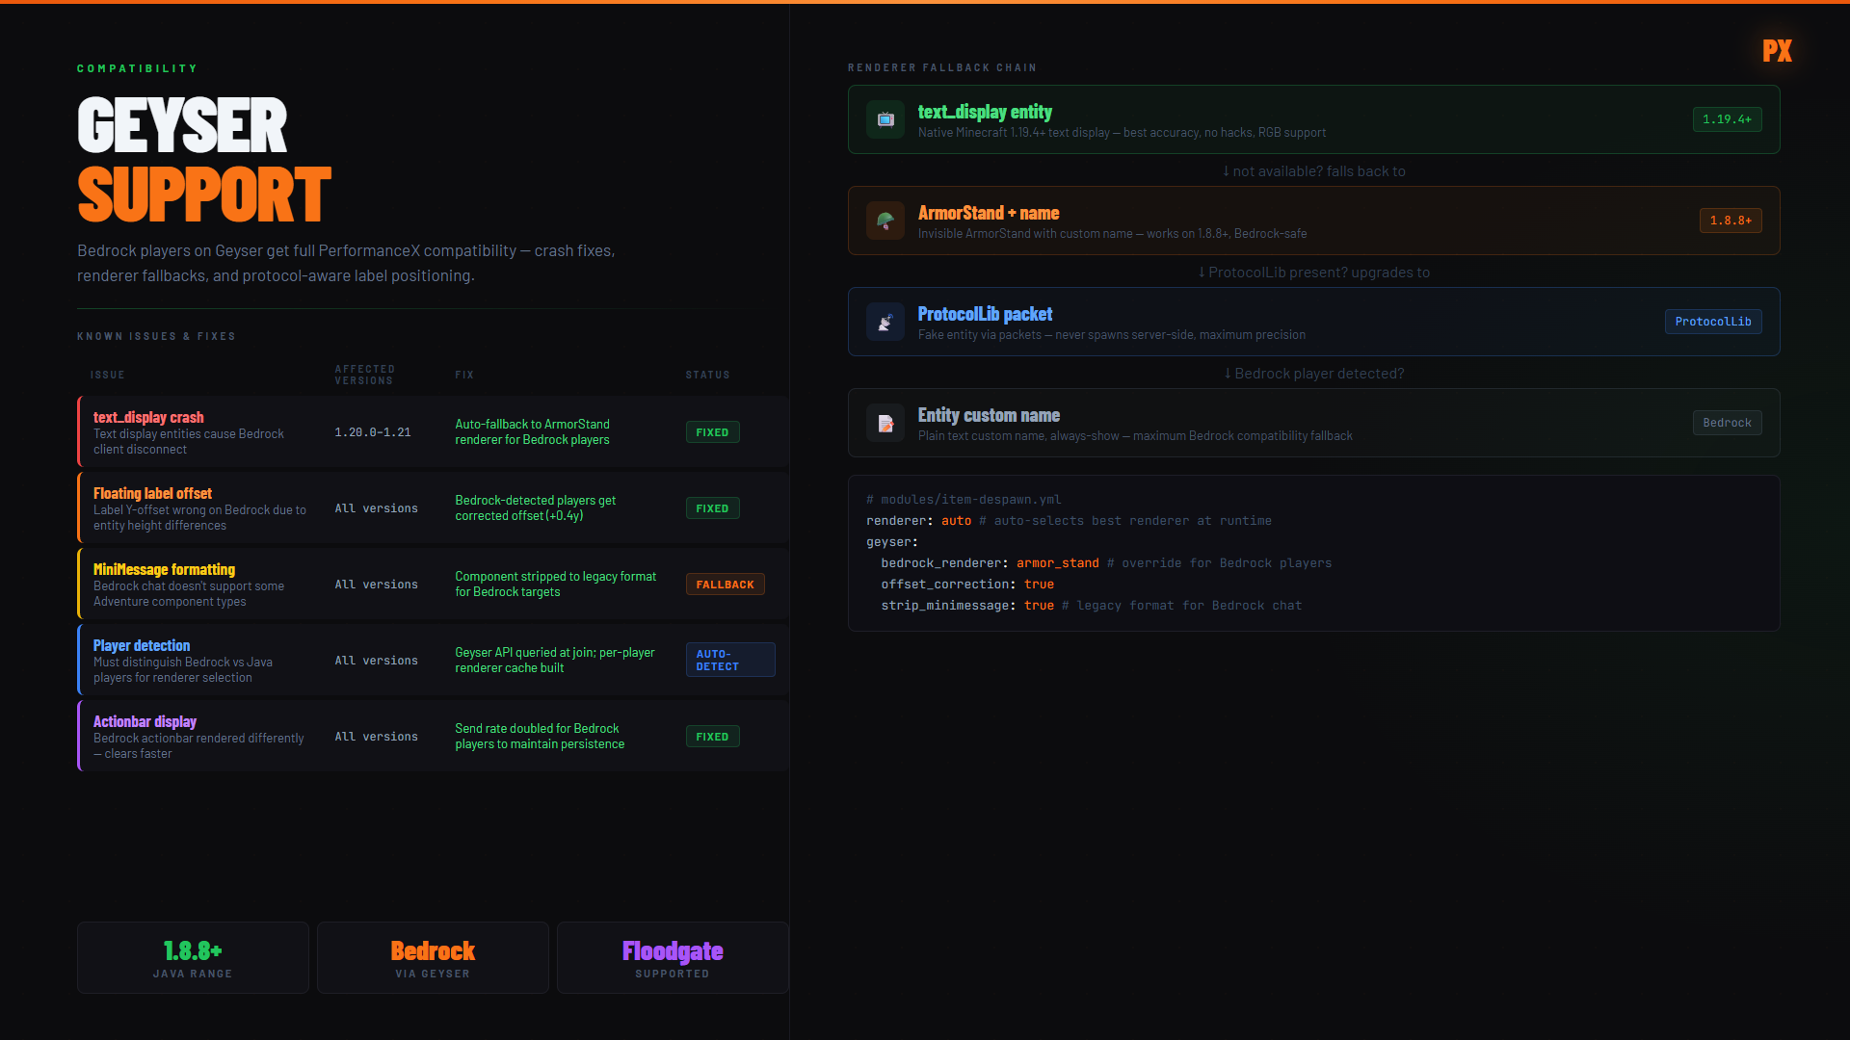Screen dimensions: 1850x1040
Task: Click 'Bedrock players on Geyser' intro paragraph
Action: 346,263
